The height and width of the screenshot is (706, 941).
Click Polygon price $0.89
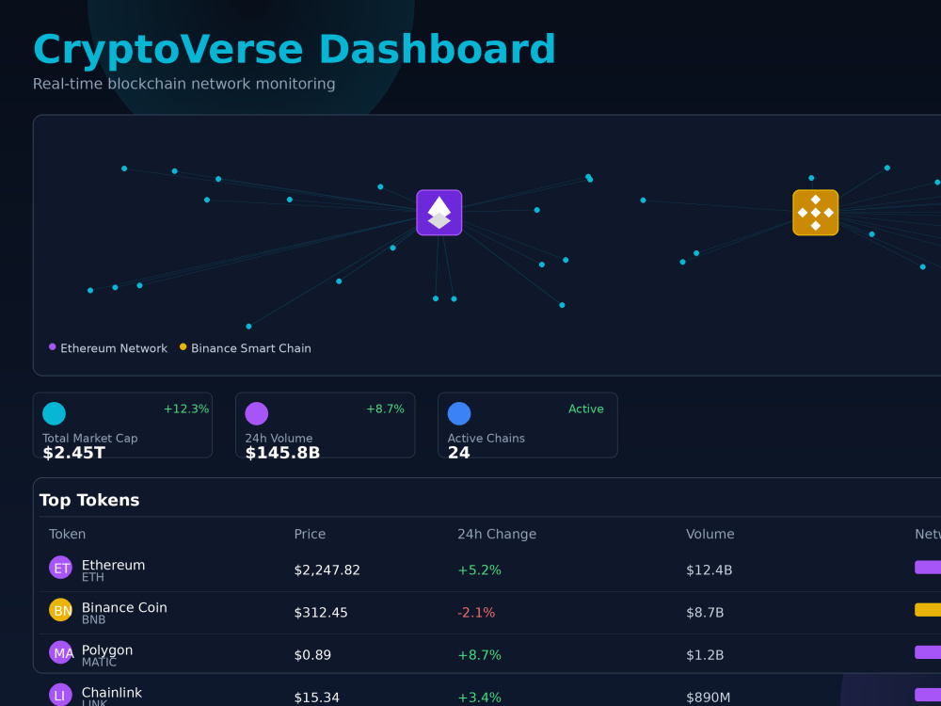click(312, 655)
